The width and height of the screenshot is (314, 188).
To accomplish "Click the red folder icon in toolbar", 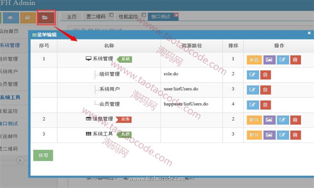I will tap(46, 18).
